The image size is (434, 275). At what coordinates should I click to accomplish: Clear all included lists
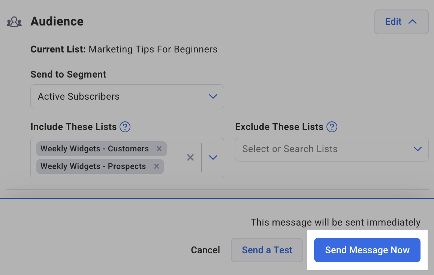click(x=190, y=157)
